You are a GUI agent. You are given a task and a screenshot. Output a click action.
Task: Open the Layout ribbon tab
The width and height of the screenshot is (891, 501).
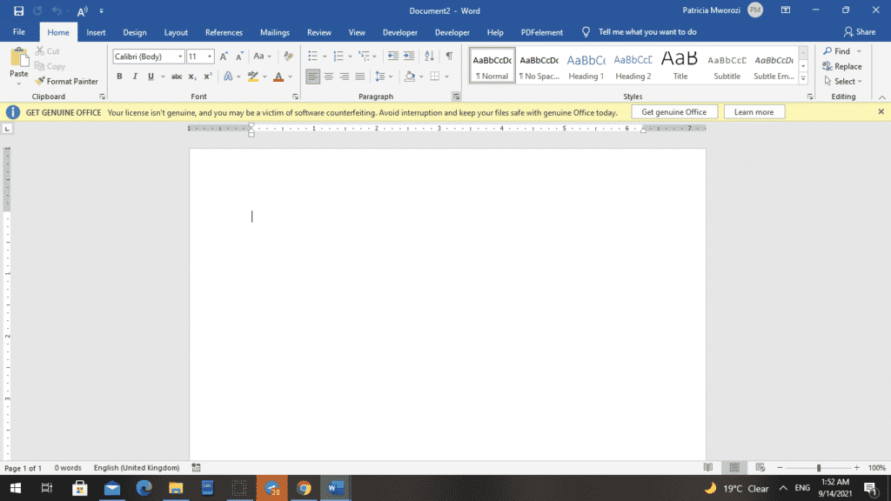pos(176,32)
